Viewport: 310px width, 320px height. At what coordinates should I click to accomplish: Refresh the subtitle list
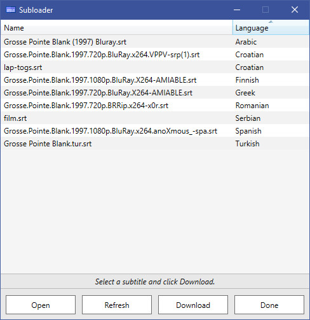[117, 305]
